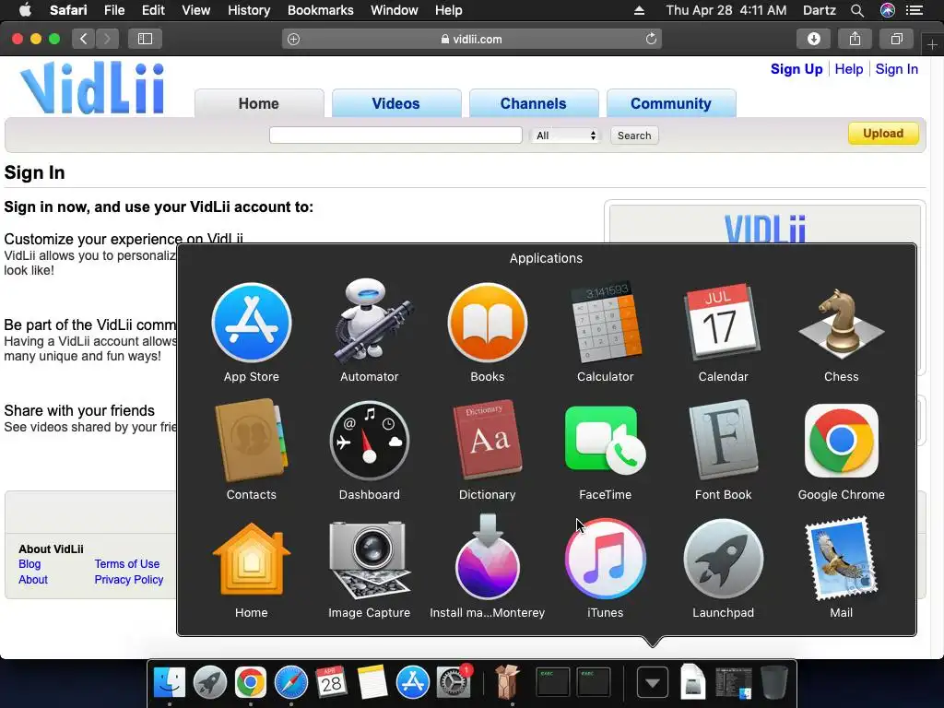Click the VidLii logo

(x=93, y=88)
